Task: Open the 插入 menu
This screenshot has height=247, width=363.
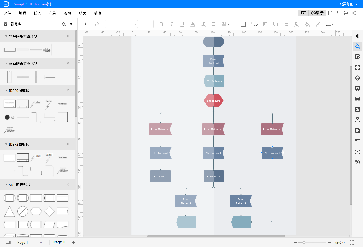Action: click(x=37, y=13)
